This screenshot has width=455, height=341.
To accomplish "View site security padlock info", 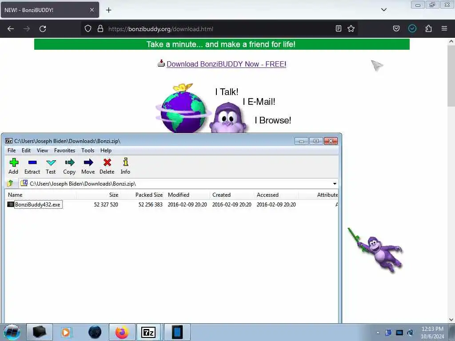I will tap(100, 29).
